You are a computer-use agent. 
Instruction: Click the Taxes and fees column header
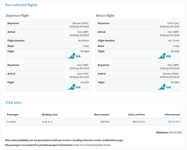click(136, 115)
